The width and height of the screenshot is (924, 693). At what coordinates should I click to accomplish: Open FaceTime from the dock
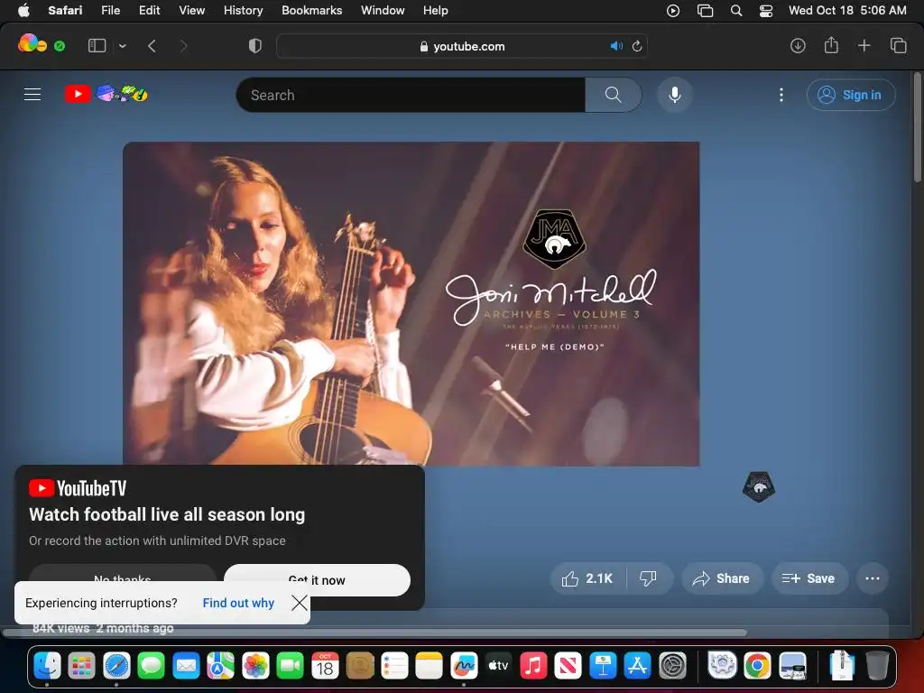[x=290, y=666]
